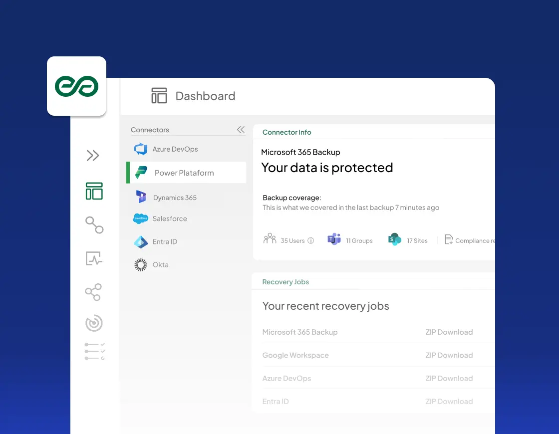Viewport: 559px width, 434px height.
Task: Click the activity monitor icon in the sidebar
Action: 94,258
